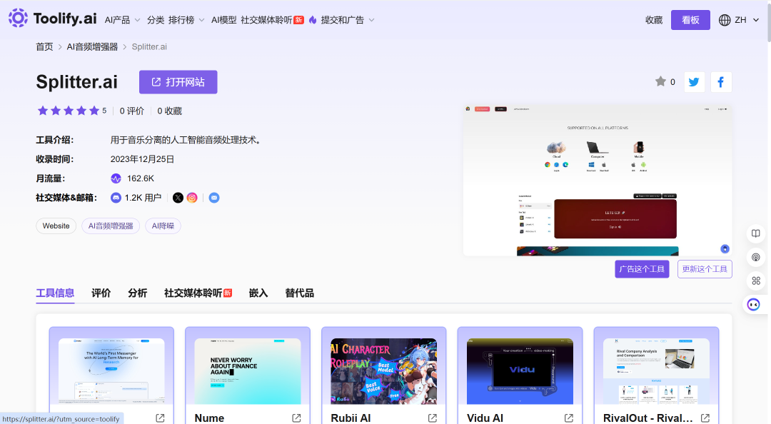771x424 pixels.
Task: Click the 看板 button
Action: [x=690, y=20]
